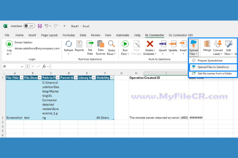Open the Automate tab
The height and width of the screenshot is (158, 238).
coord(123,35)
